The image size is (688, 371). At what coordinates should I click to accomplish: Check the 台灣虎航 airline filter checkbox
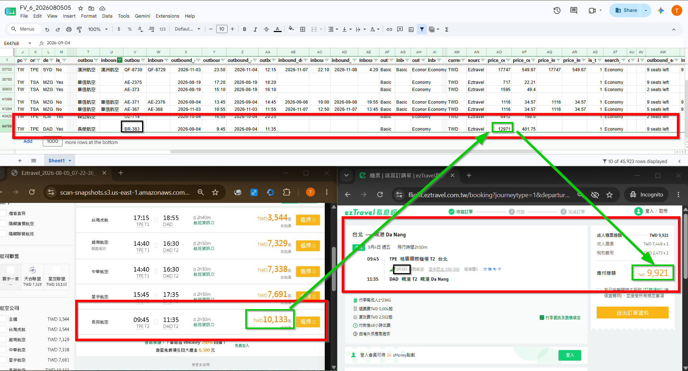click(3, 329)
